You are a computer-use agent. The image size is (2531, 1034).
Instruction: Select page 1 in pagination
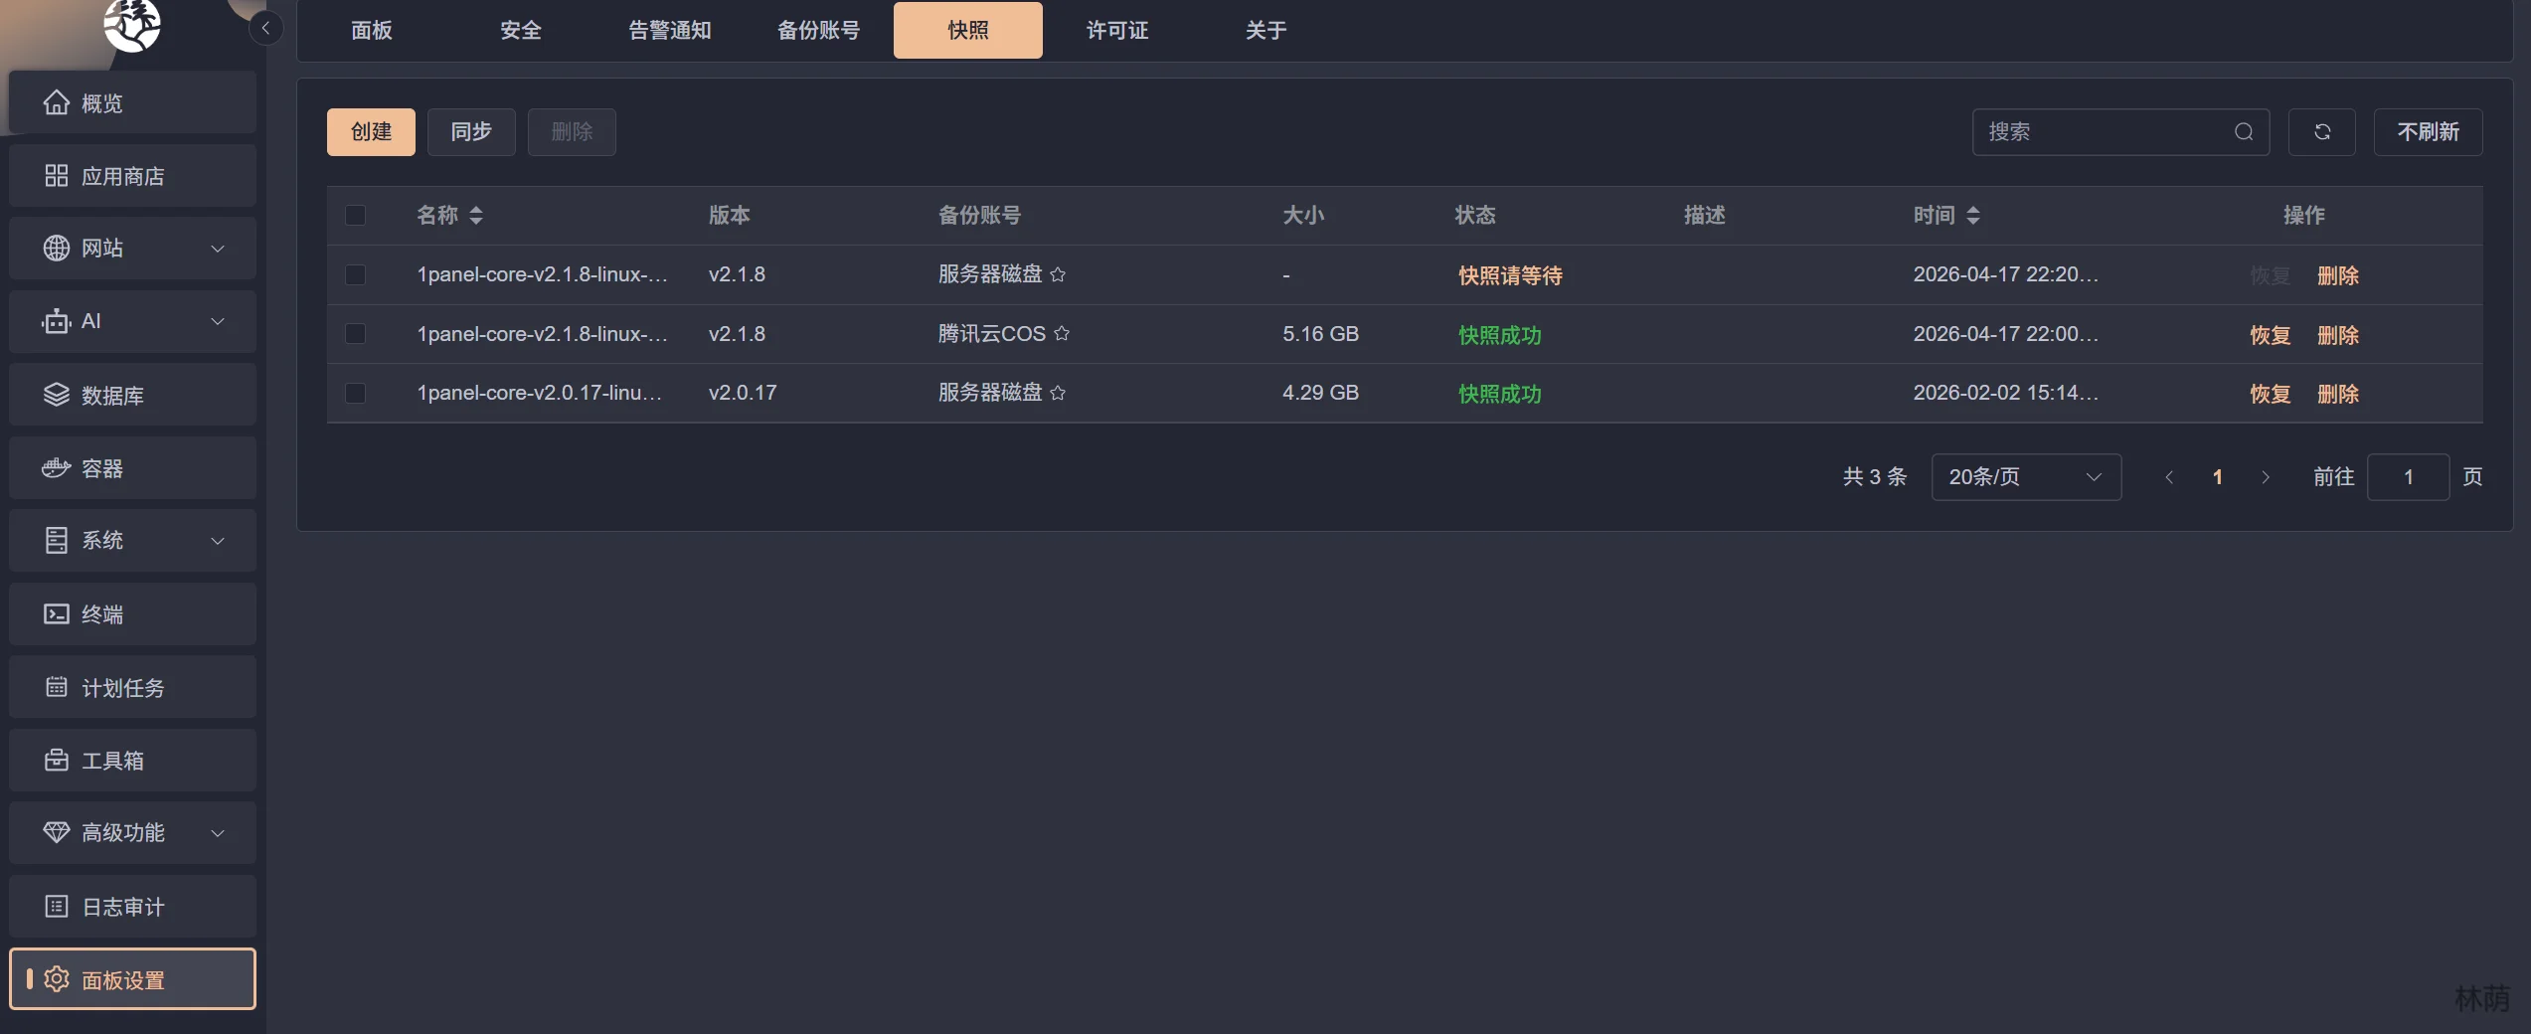[2217, 477]
